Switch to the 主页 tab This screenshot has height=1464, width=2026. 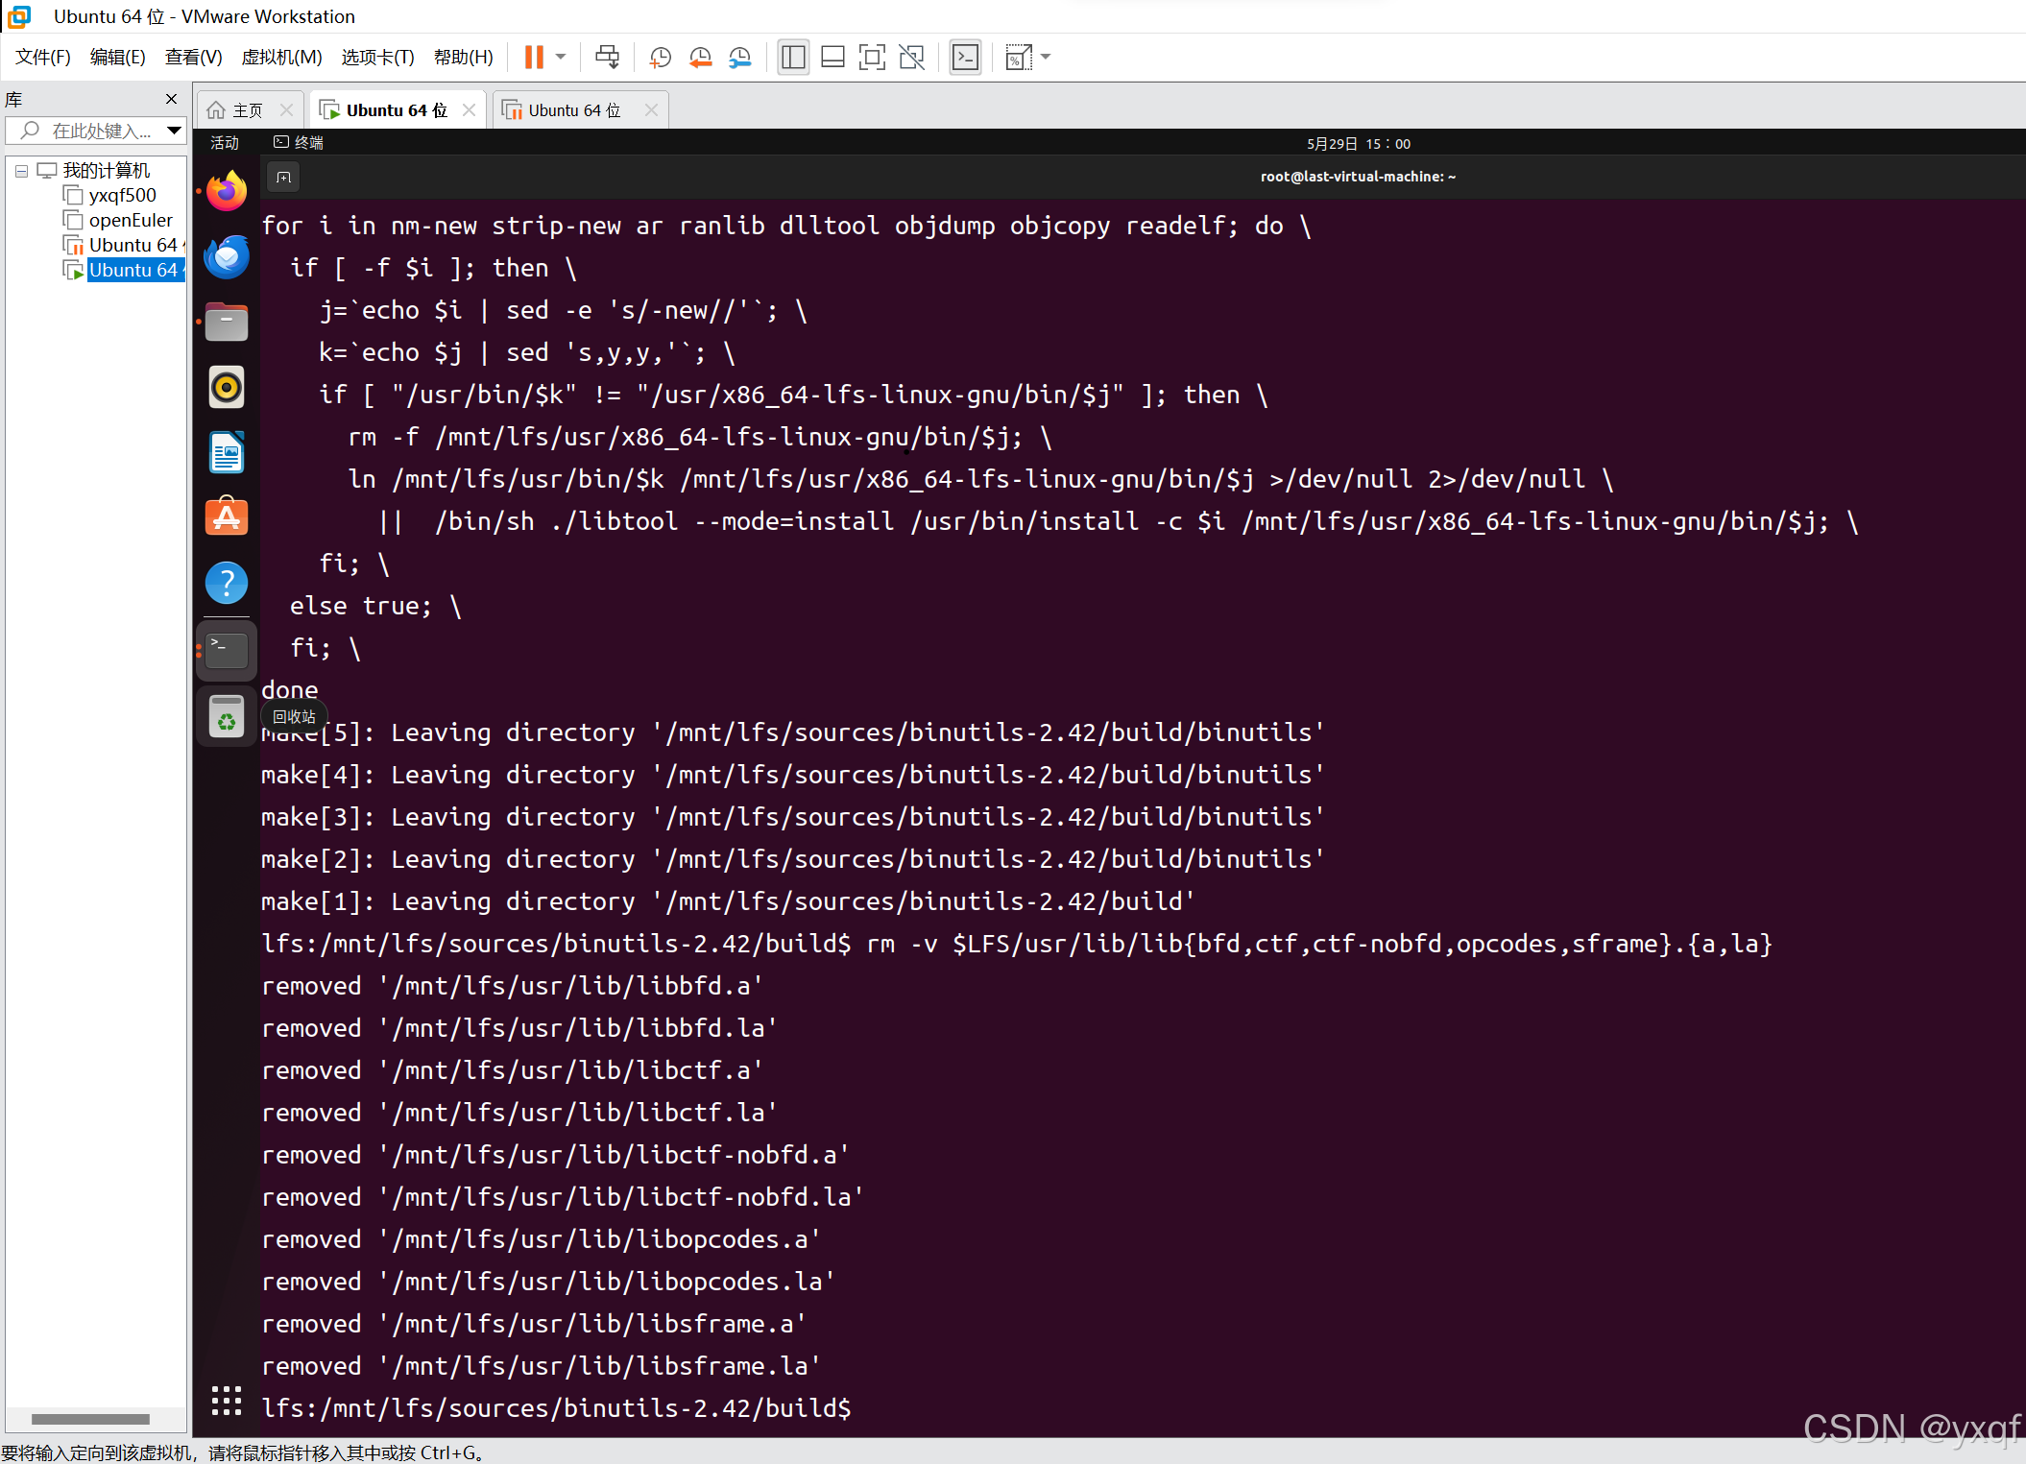click(245, 109)
